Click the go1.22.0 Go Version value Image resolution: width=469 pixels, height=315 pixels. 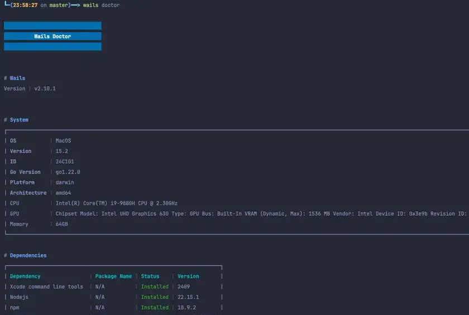[67, 172]
